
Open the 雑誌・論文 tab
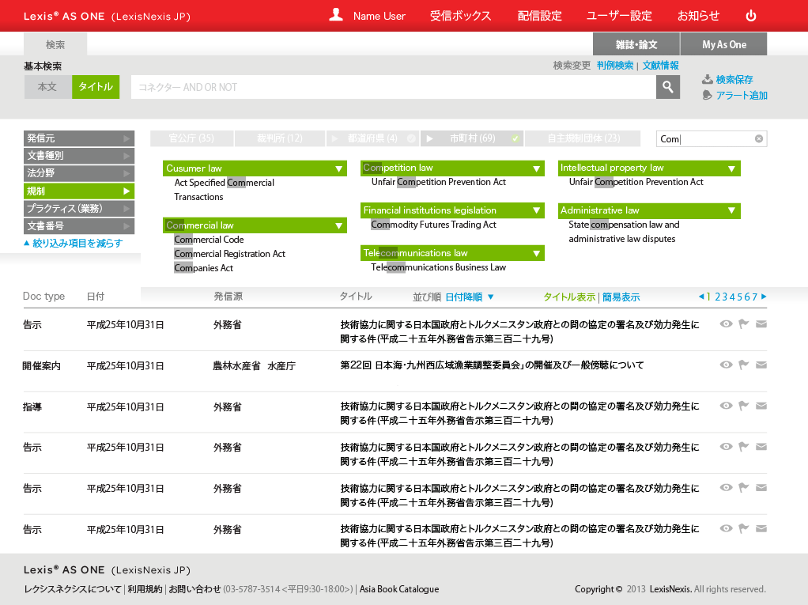[x=636, y=44]
